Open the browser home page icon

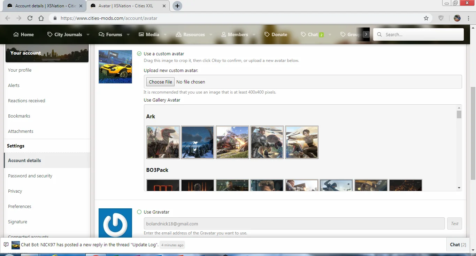click(x=41, y=18)
